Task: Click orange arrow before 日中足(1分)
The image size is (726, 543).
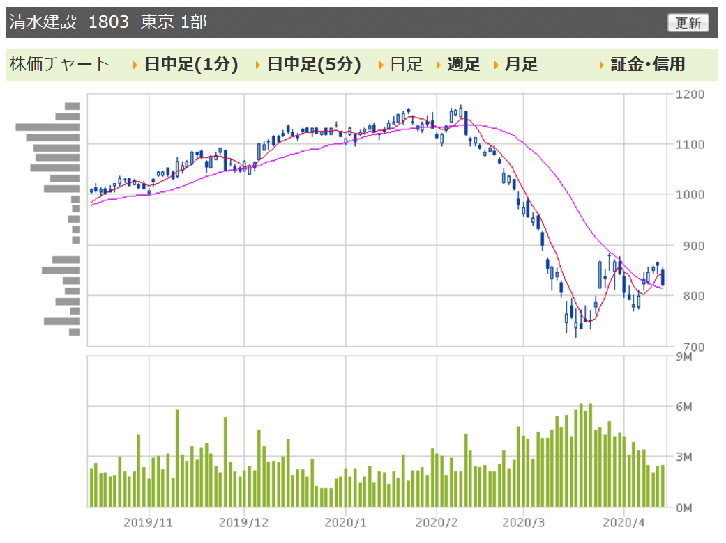Action: [x=135, y=65]
